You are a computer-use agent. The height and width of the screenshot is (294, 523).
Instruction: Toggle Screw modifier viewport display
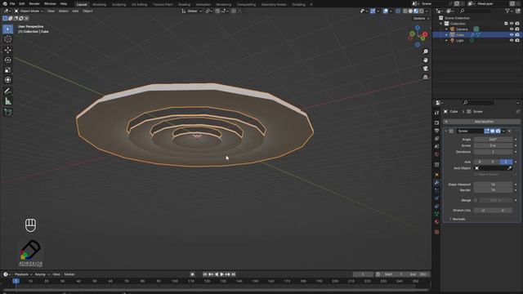492,131
